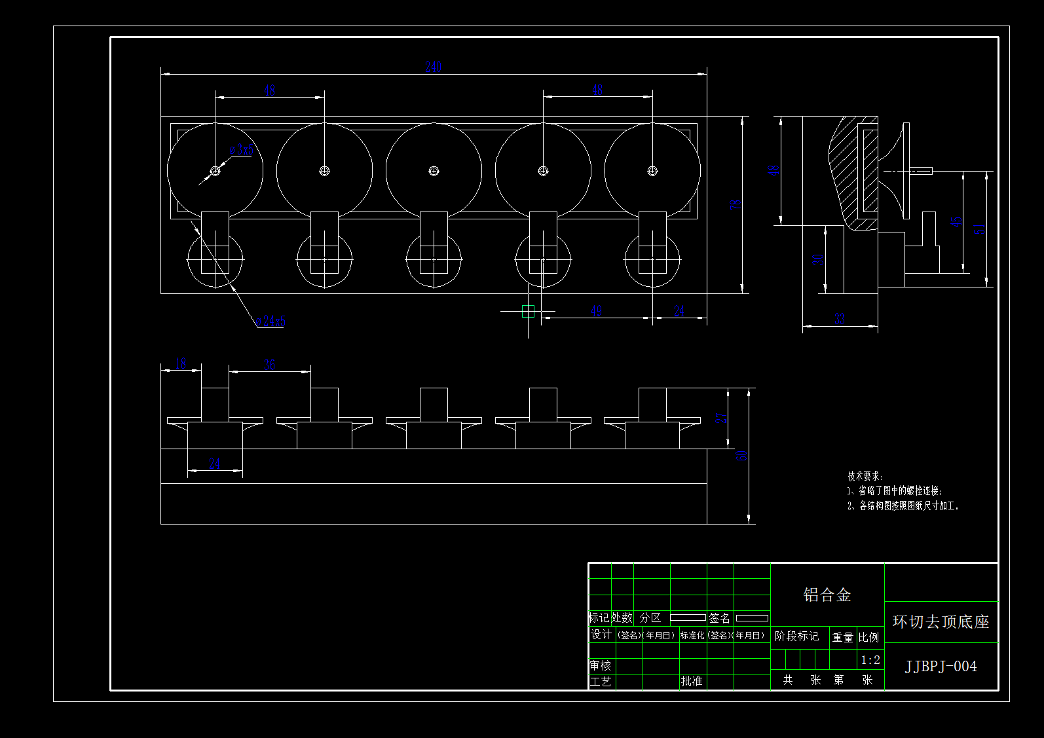This screenshot has height=738, width=1044.
Task: Select the overall length dimension 240
Action: [x=433, y=67]
